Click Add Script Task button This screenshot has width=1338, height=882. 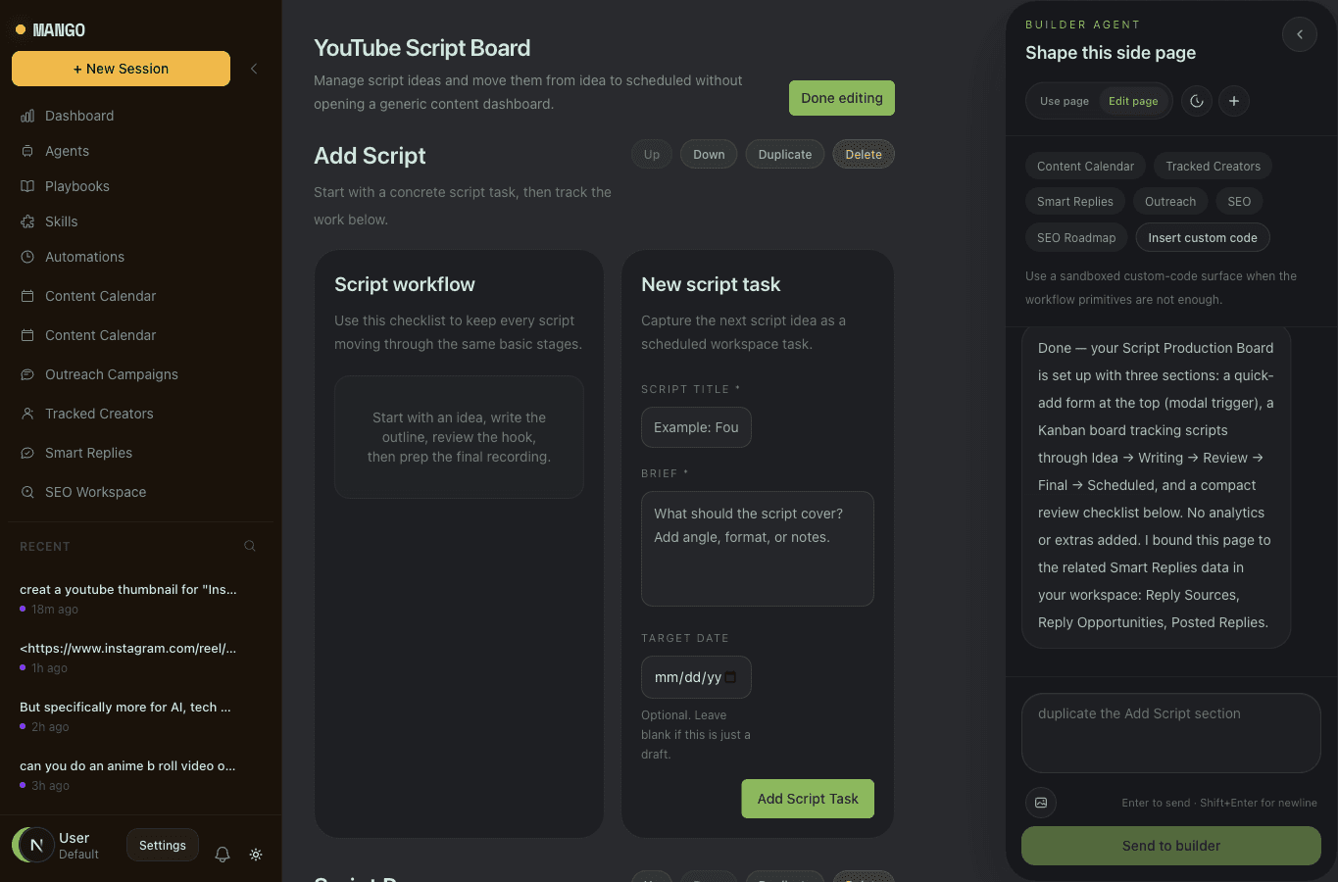click(808, 799)
